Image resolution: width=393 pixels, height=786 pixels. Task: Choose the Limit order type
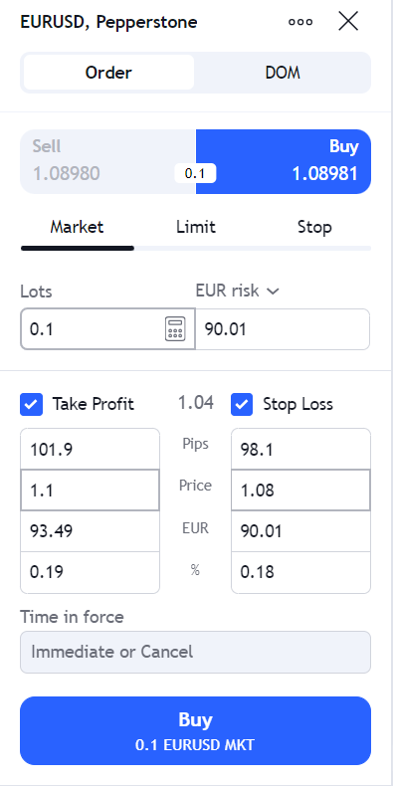coord(195,227)
